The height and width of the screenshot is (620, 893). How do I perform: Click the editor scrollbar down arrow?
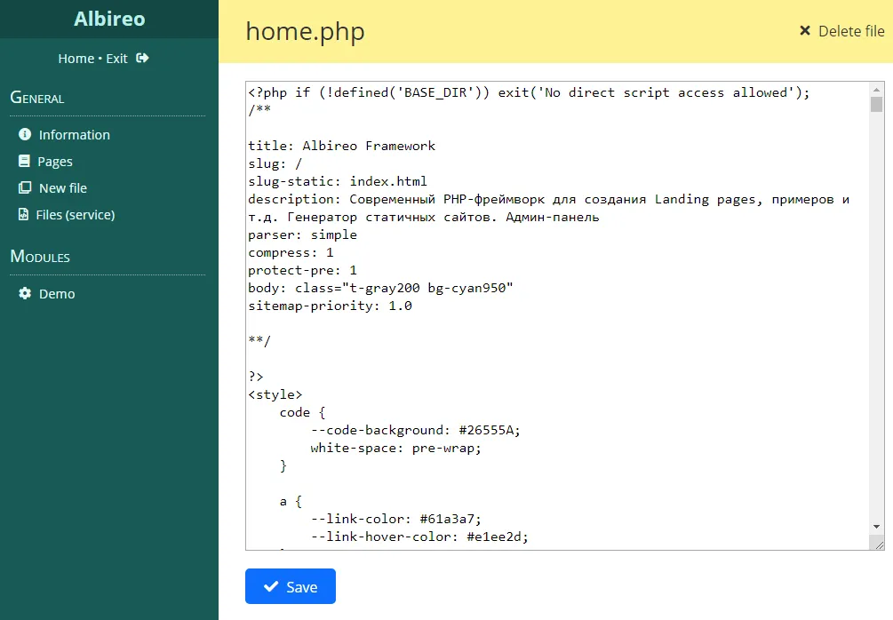877,526
